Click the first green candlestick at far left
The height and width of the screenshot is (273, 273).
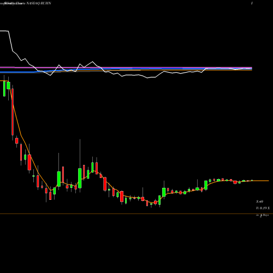click(4, 88)
